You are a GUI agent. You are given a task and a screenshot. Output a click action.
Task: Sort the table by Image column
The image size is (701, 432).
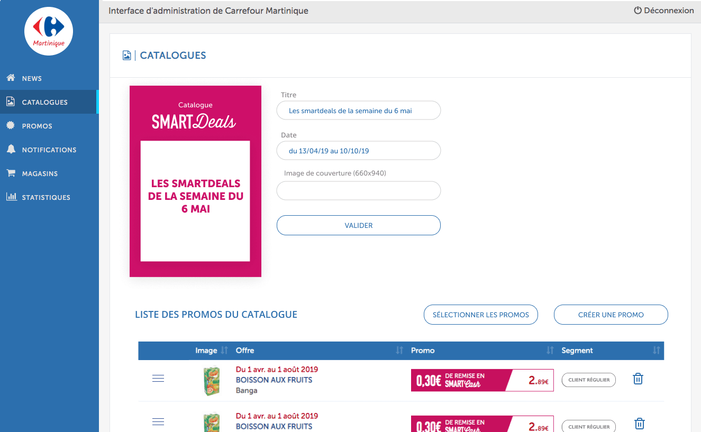point(224,351)
